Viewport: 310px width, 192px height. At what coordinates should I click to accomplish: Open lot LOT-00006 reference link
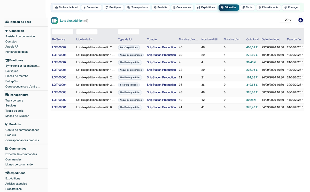[x=59, y=70]
